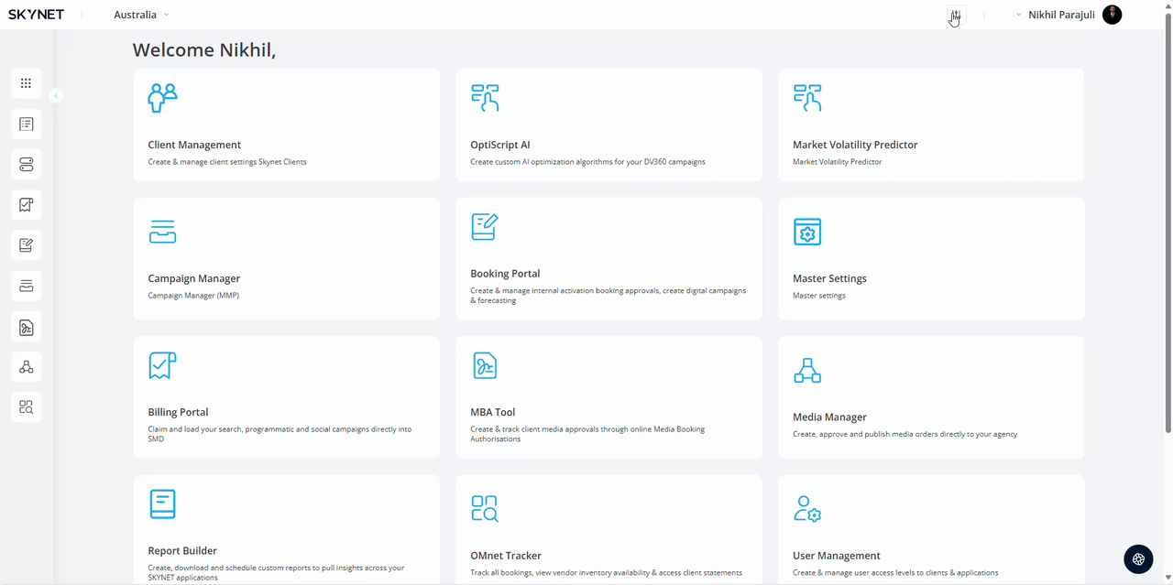Click 'Create & manage client settings Skynet Clients' text

pyautogui.click(x=227, y=162)
